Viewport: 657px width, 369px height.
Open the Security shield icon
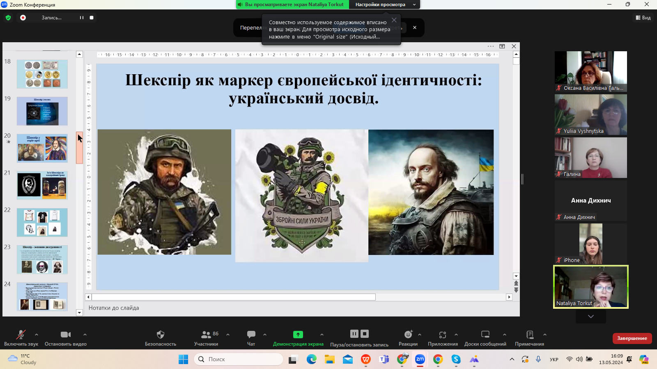[160, 335]
